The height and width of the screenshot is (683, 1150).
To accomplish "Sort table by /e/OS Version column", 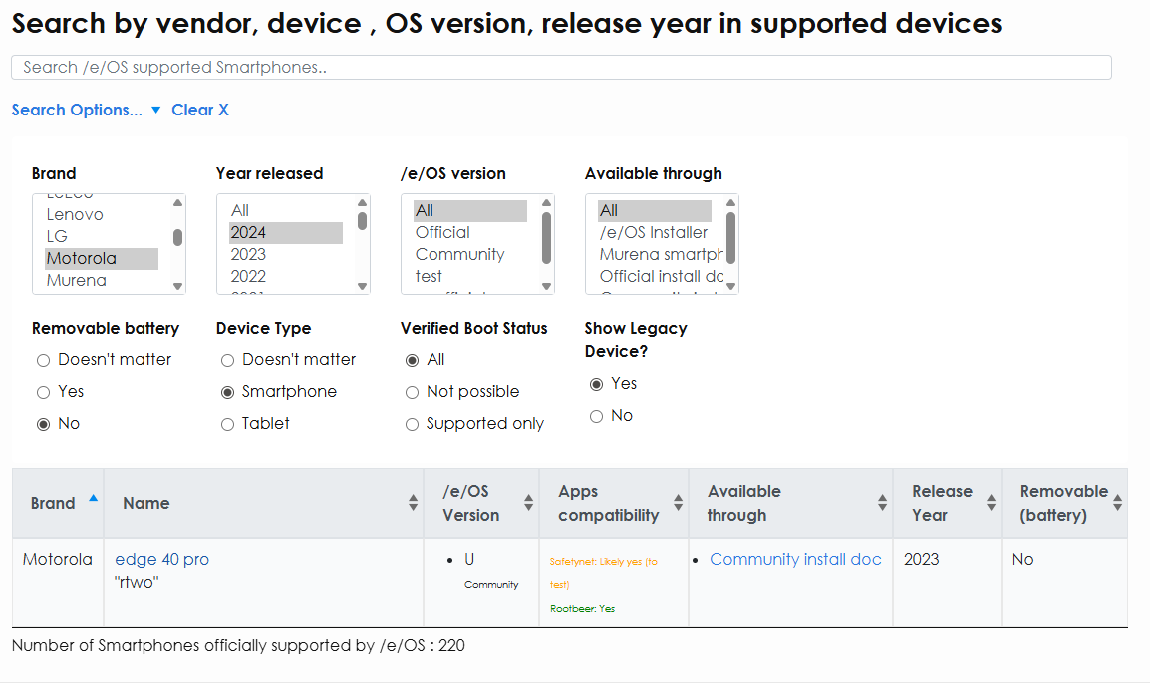I will (482, 503).
